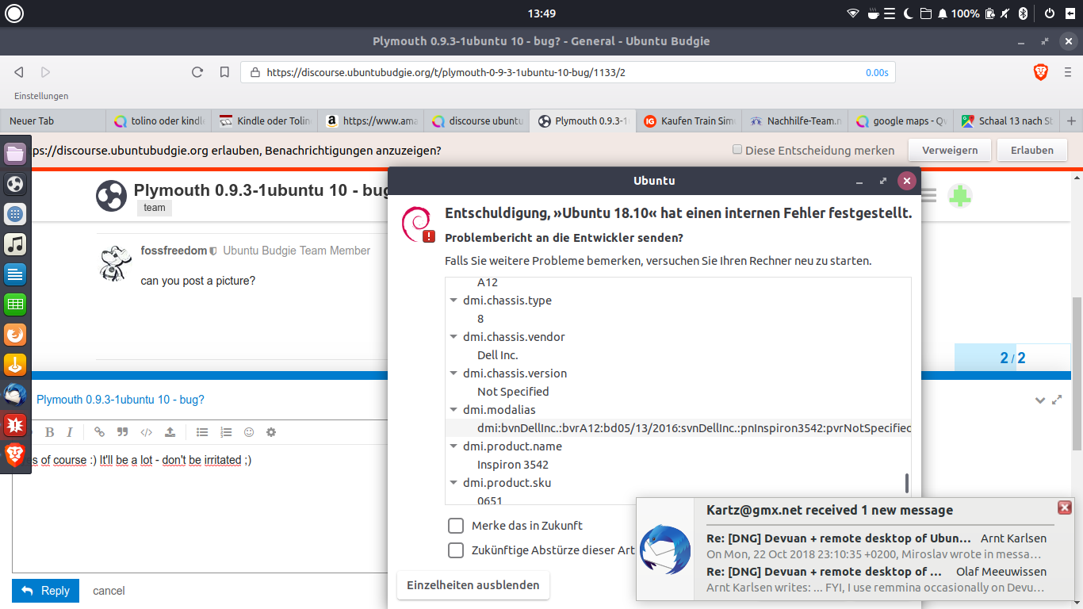Screen dimensions: 1083x609
Task: Click the Brave shield icon in address bar area
Action: (1041, 72)
